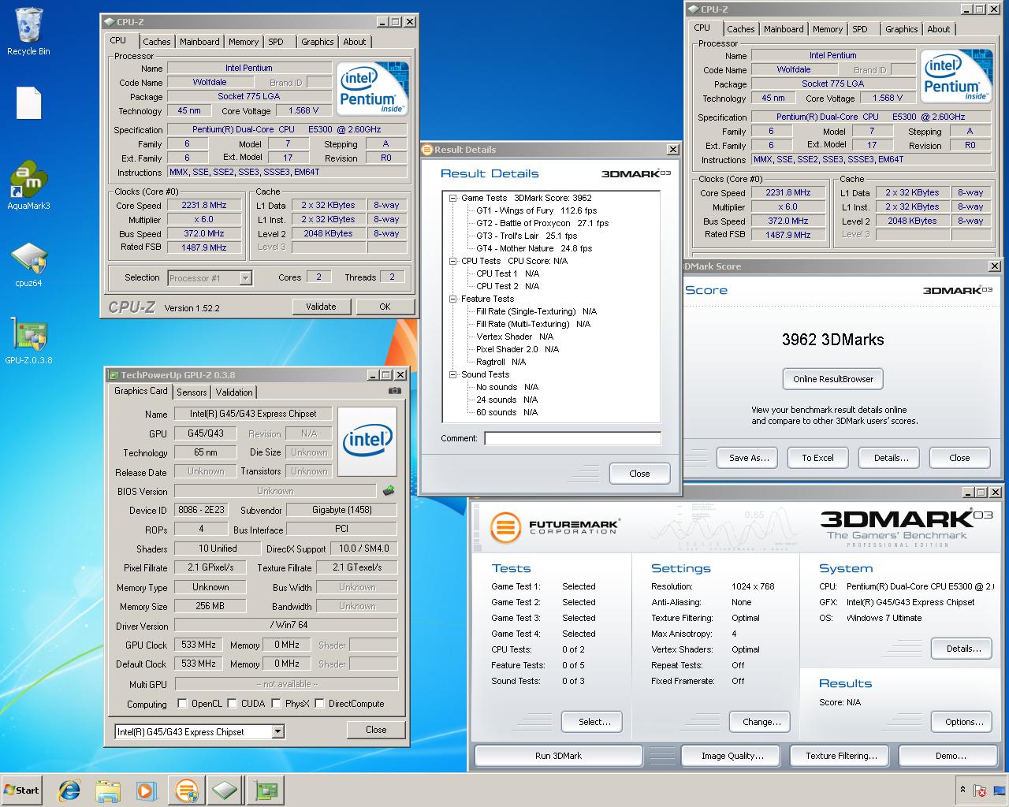Collapse Sound Tests tree node
The image size is (1009, 807).
[453, 374]
